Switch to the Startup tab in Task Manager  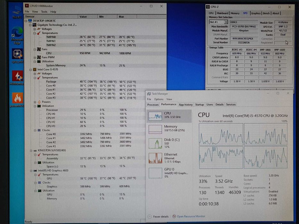pyautogui.click(x=199, y=105)
